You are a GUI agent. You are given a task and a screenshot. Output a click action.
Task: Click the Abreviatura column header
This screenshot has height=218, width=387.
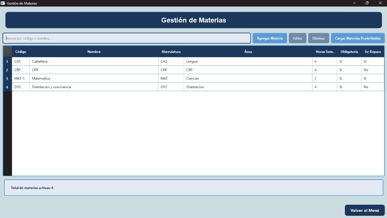[171, 52]
